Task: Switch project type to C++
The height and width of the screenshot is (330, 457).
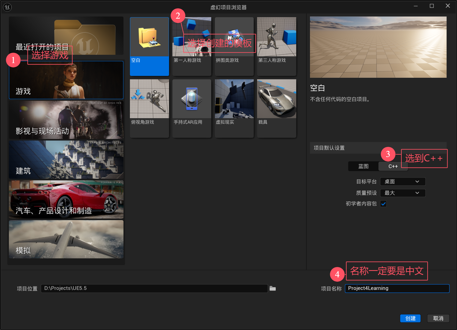Action: [x=393, y=166]
